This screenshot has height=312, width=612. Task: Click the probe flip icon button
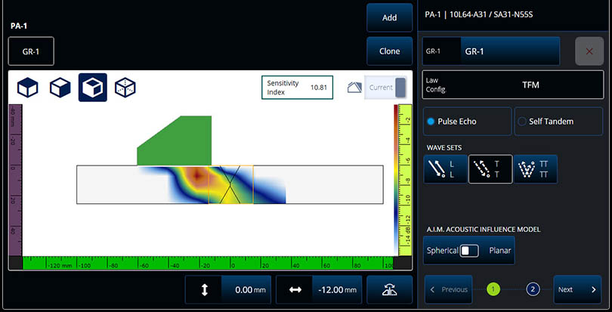389,290
